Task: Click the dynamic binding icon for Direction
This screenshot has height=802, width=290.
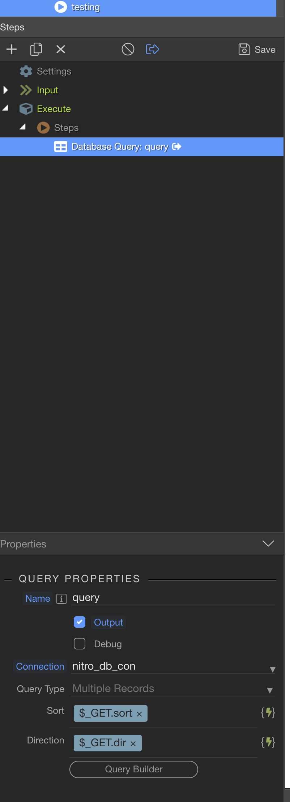Action: tap(268, 743)
